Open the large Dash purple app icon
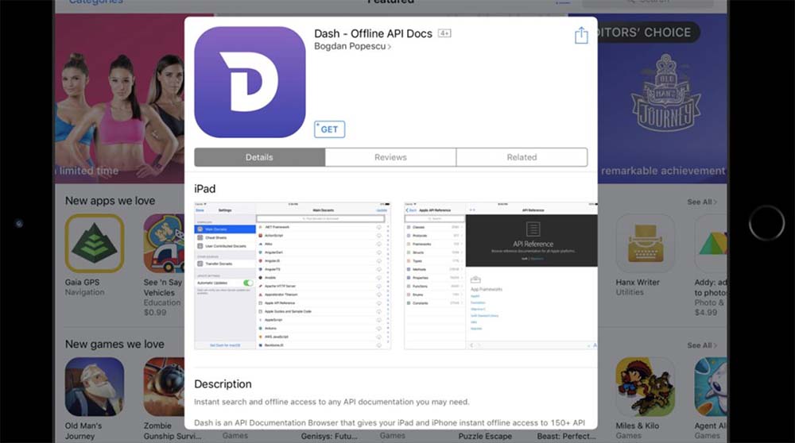 250,82
